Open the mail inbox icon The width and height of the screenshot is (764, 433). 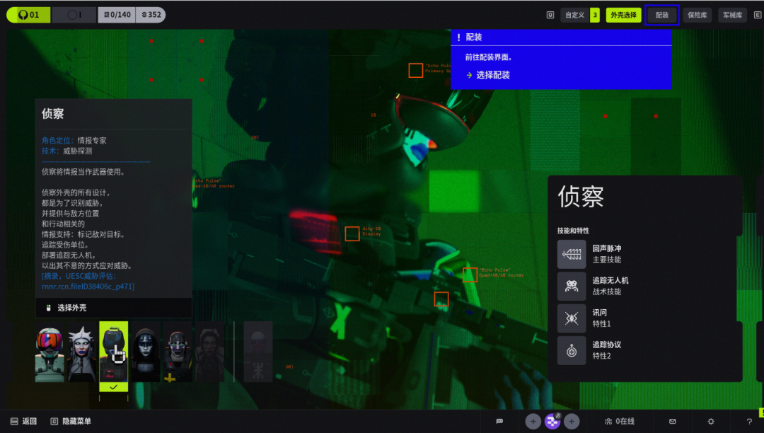coord(673,422)
